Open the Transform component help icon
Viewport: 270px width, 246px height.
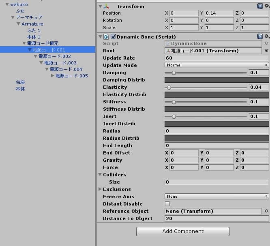(260, 6)
